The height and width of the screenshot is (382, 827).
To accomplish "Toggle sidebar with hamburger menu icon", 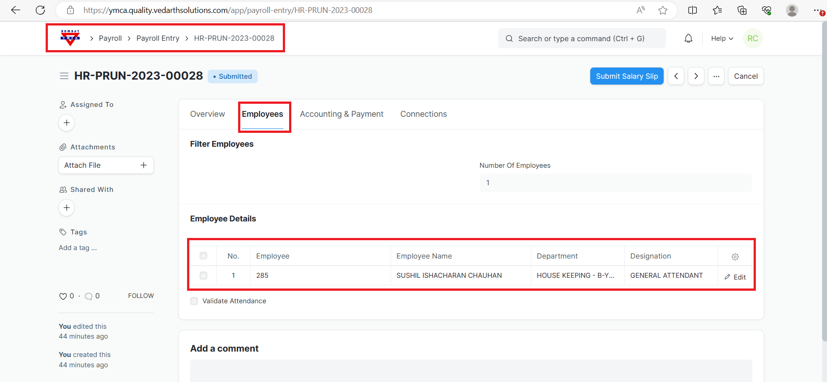I will tap(64, 76).
